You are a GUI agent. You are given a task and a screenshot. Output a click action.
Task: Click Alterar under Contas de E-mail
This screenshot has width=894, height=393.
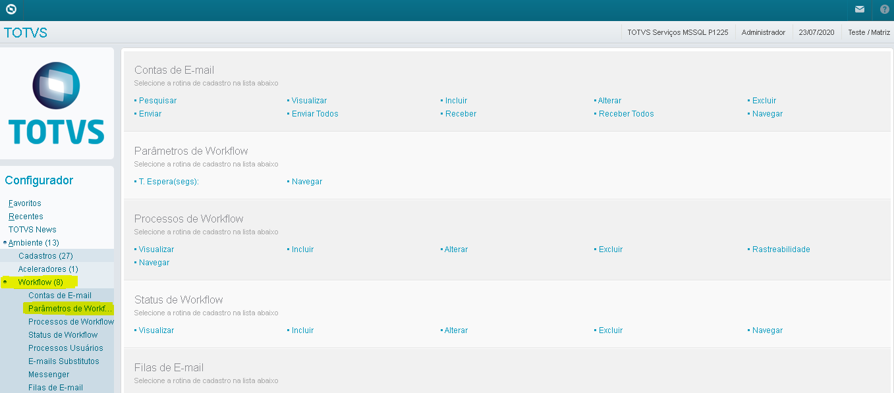[x=609, y=101]
